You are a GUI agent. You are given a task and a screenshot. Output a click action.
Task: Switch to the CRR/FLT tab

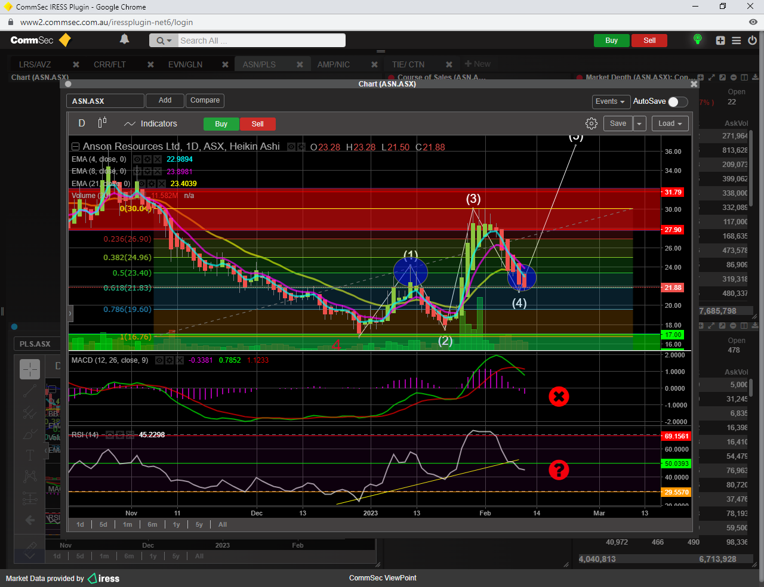(x=110, y=64)
